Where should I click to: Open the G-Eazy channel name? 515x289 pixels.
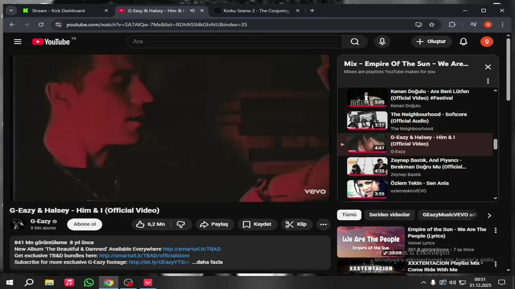(x=41, y=221)
